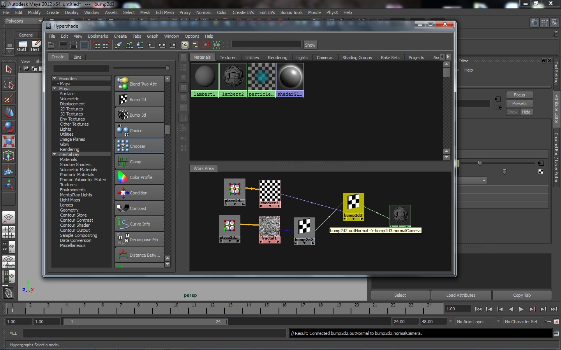Open Hypershade Bookmarks menu
The height and width of the screenshot is (350, 561).
98,36
